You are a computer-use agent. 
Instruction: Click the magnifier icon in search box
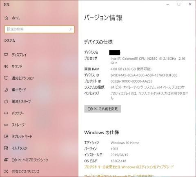71,29
